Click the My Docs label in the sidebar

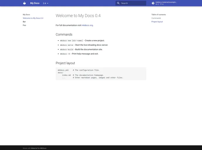[26, 15]
